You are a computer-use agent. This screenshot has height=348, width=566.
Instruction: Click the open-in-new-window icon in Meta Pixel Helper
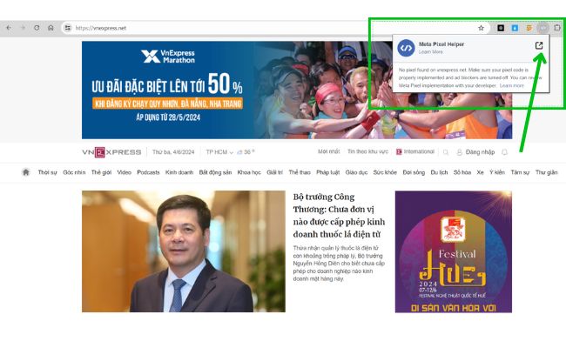pyautogui.click(x=539, y=46)
